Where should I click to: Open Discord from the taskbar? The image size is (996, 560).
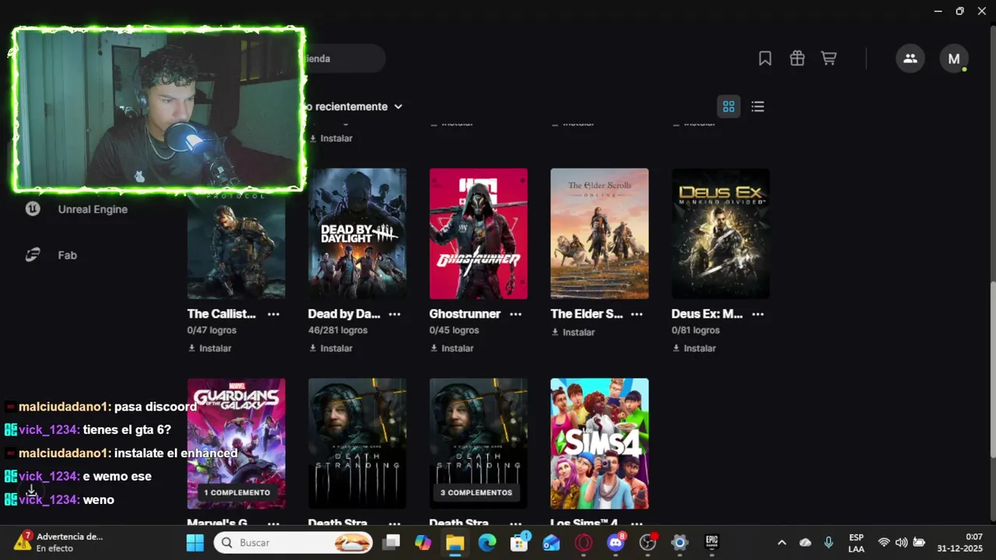click(x=615, y=542)
